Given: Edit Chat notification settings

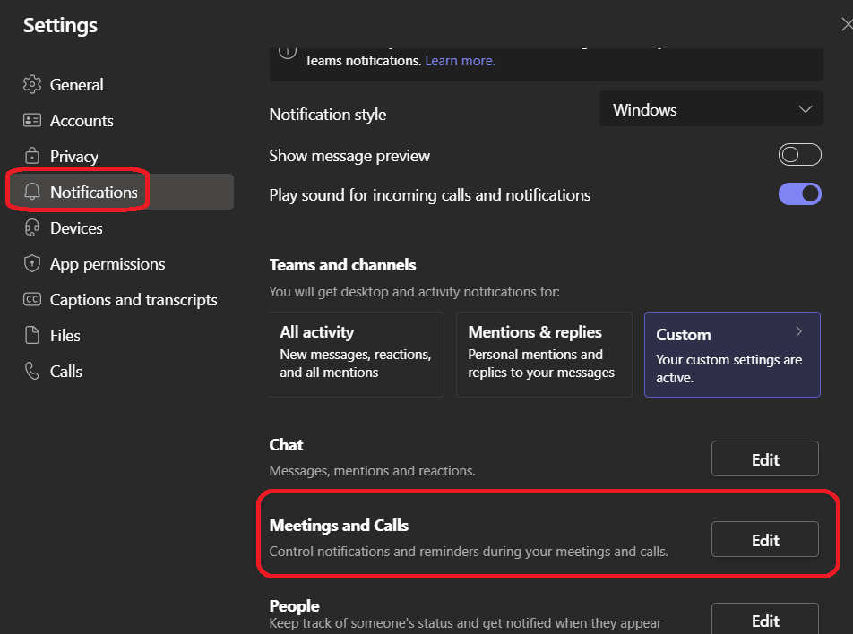Looking at the screenshot, I should pos(764,459).
